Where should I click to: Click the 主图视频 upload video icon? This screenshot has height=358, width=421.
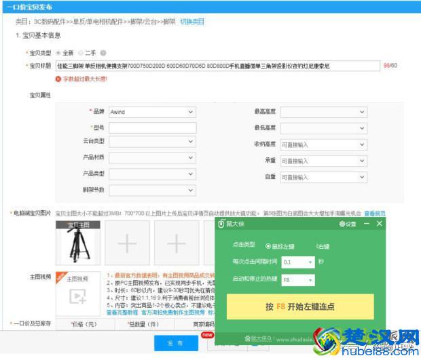pos(77,296)
